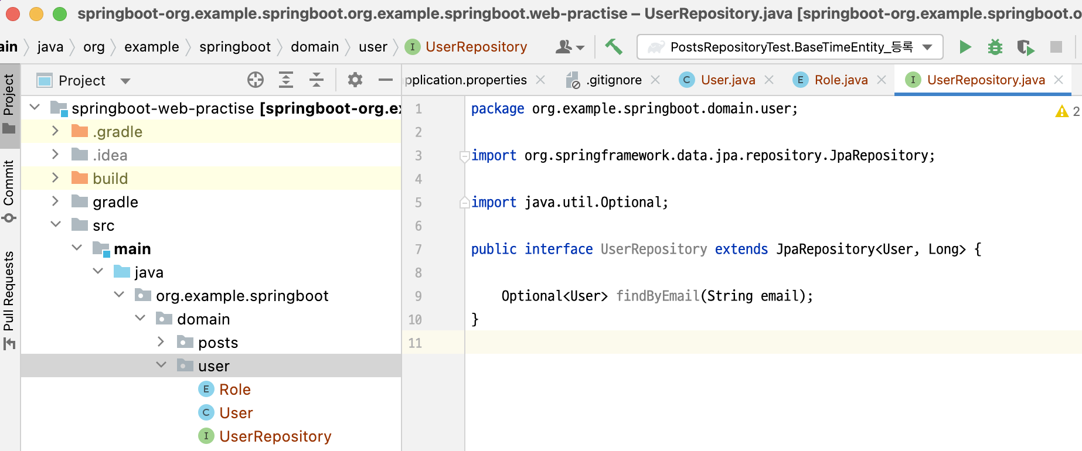
Task: Click the org breadcrumb in navigation bar
Action: coord(94,47)
